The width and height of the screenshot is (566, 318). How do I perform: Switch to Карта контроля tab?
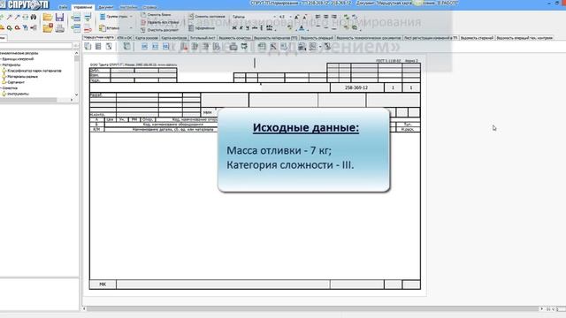click(x=174, y=37)
